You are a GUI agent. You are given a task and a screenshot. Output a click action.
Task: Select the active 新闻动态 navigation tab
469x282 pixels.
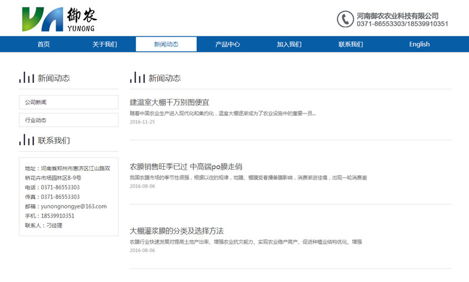point(166,44)
